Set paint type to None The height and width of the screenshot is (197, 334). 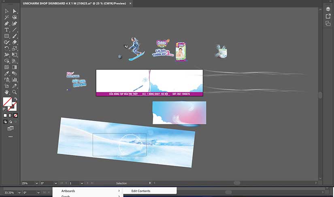coord(15,115)
